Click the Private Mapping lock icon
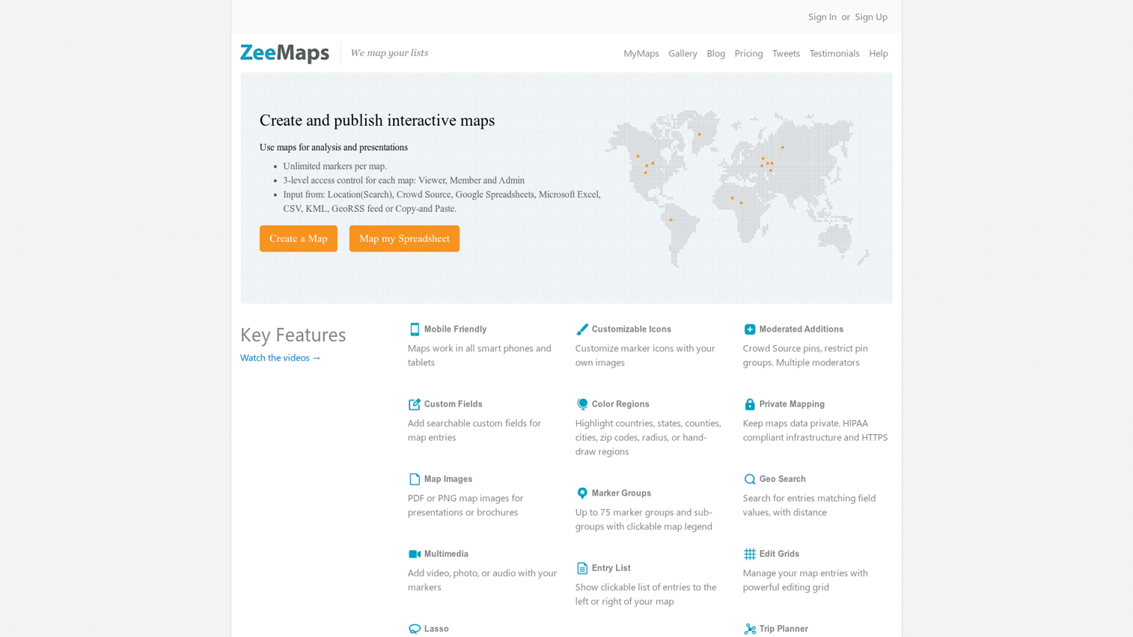 (x=750, y=404)
